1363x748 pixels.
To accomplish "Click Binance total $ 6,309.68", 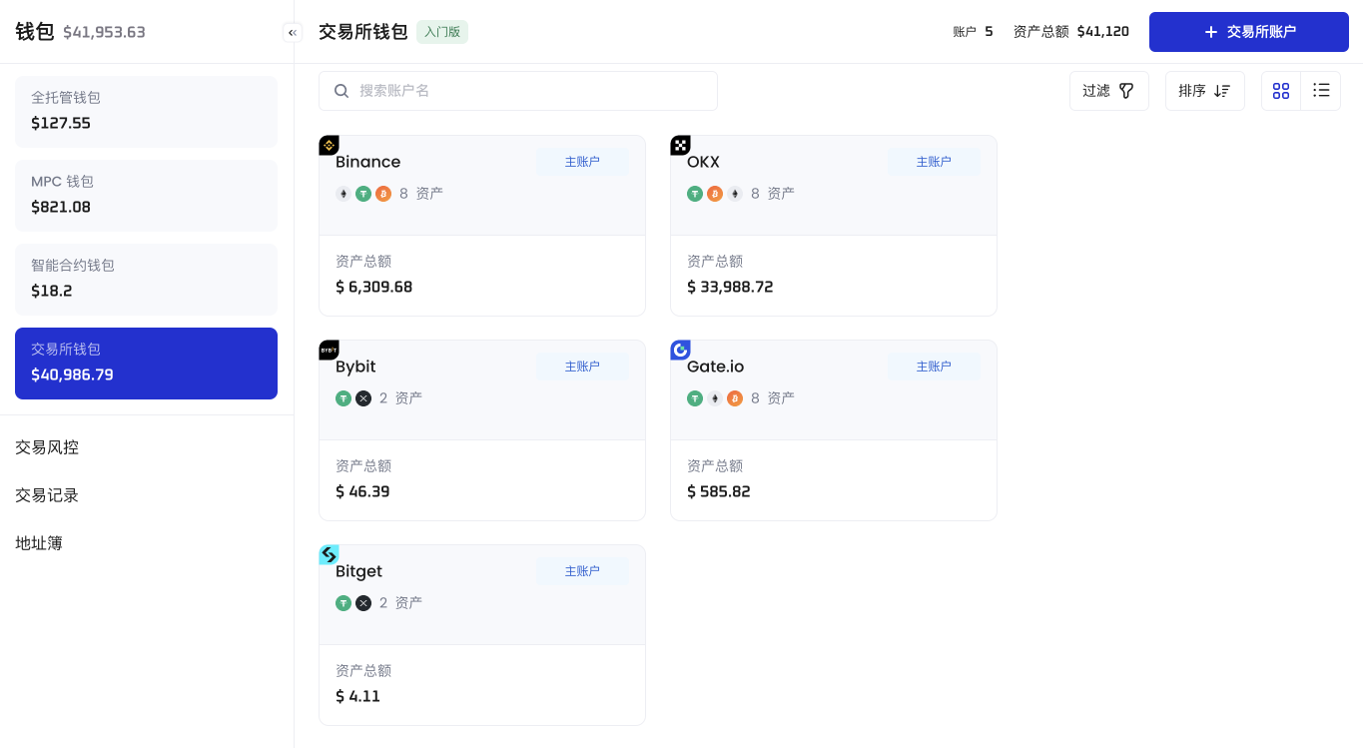I will tap(373, 288).
